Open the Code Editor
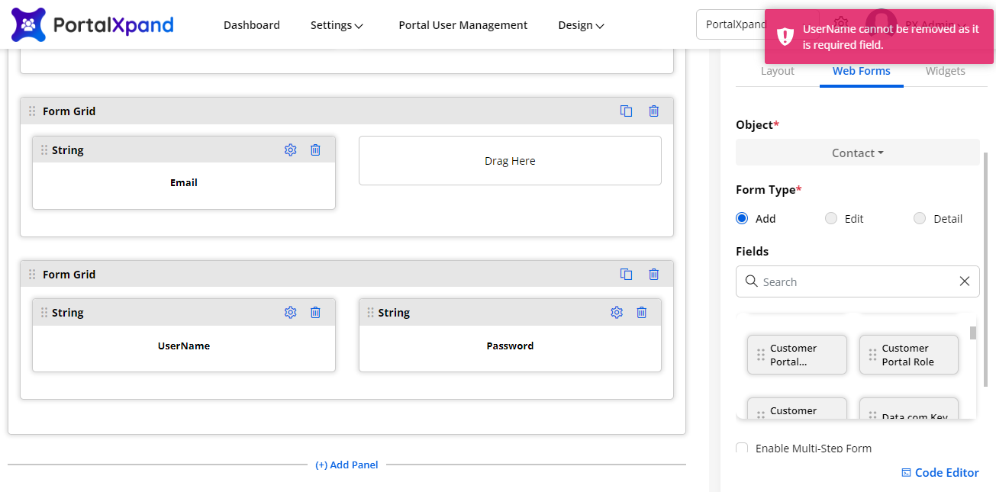 click(x=940, y=473)
